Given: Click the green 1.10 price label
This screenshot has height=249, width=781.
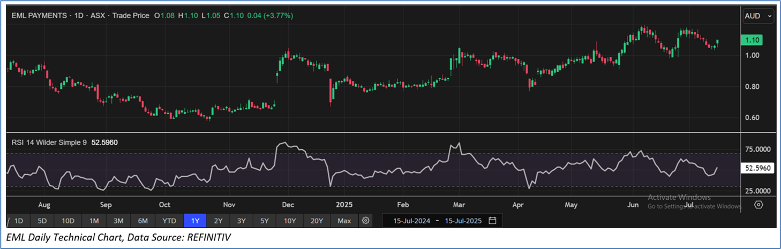Looking at the screenshot, I should (x=750, y=40).
